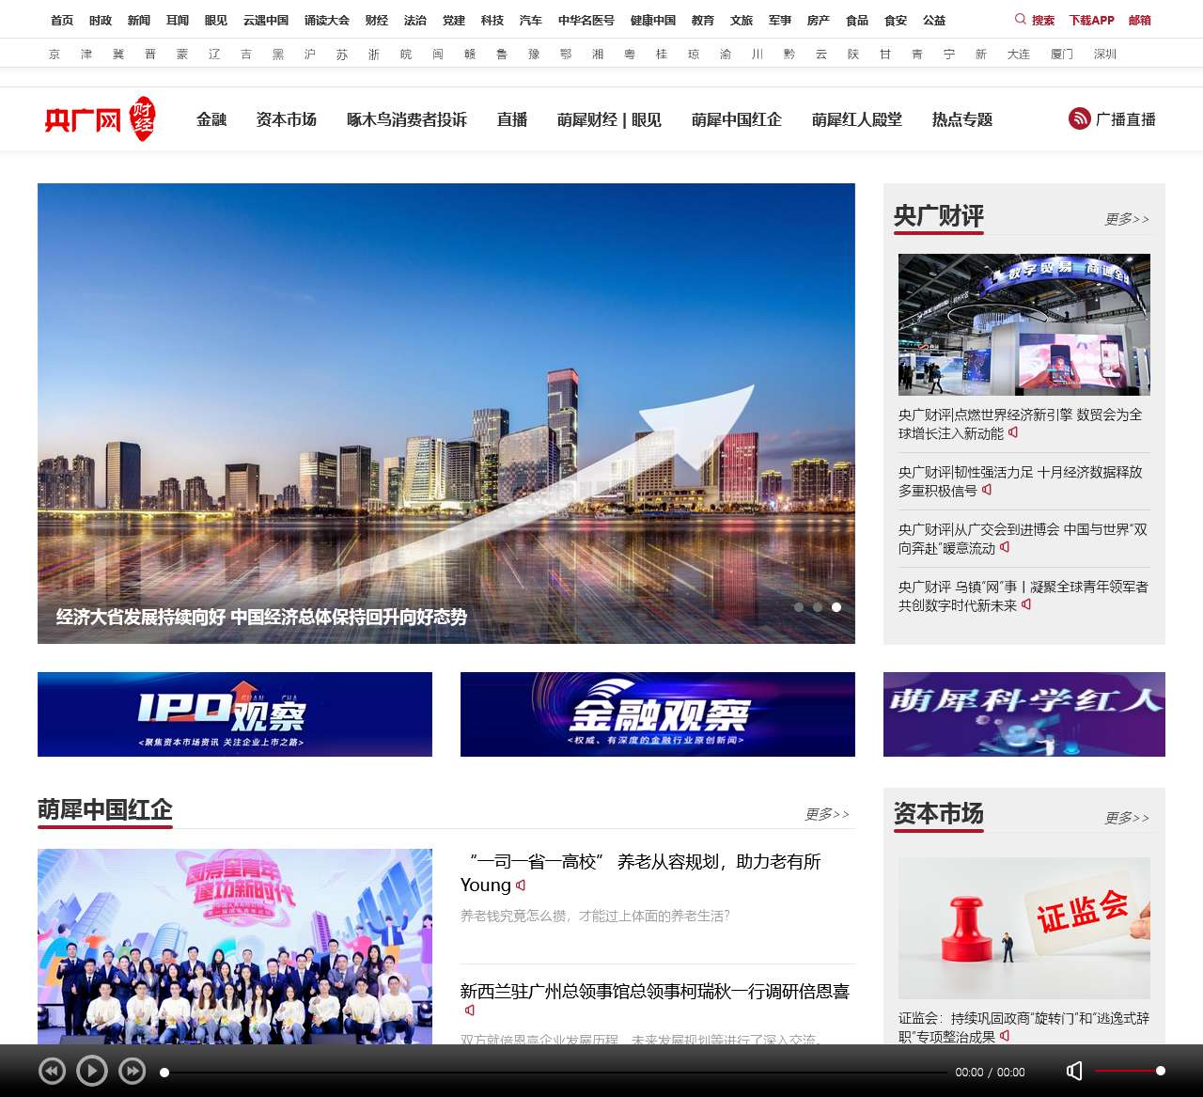Click the 下载APP link

(x=1091, y=19)
